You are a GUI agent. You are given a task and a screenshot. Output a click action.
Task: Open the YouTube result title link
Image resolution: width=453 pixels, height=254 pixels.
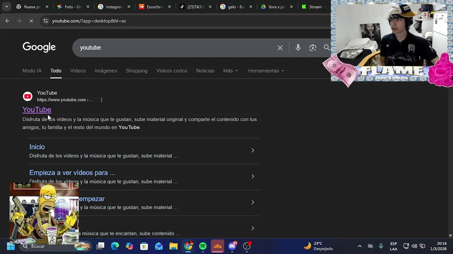[37, 110]
